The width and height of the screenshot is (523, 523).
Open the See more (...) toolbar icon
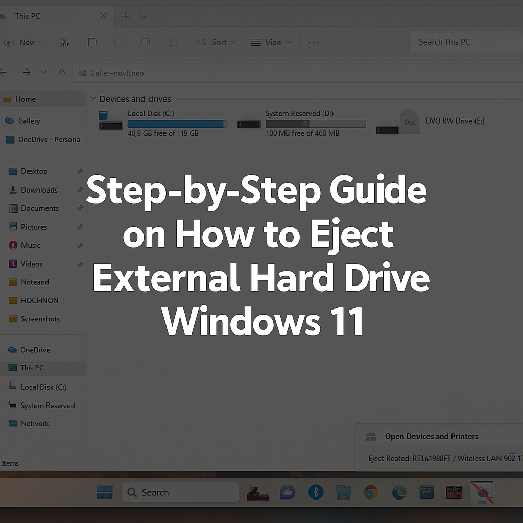pyautogui.click(x=313, y=43)
